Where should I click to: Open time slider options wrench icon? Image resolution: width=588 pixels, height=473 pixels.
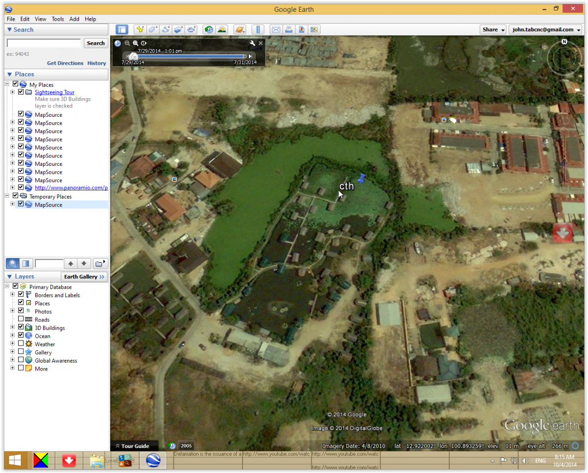(252, 43)
